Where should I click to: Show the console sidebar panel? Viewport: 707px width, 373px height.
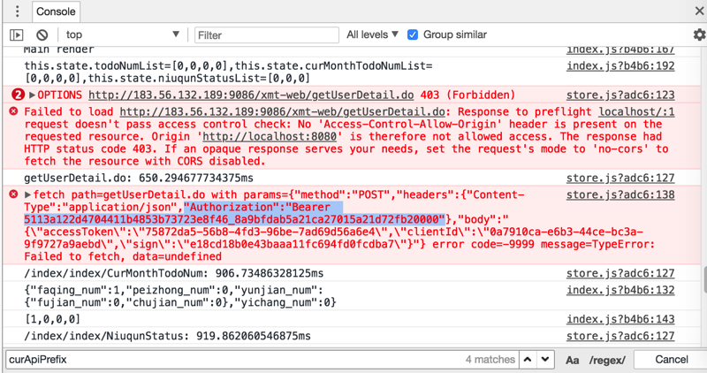pyautogui.click(x=16, y=35)
